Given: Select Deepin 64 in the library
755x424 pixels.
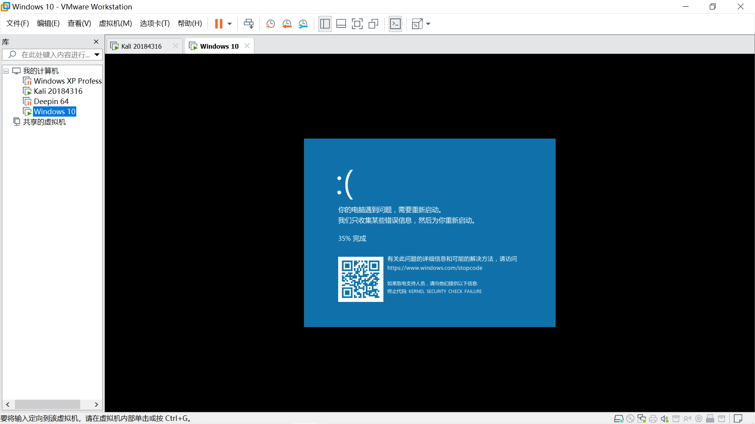Looking at the screenshot, I should [x=51, y=101].
